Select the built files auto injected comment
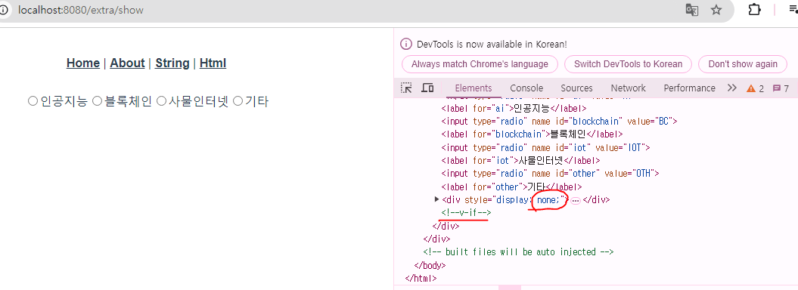Viewport: 798px width, 290px height. click(x=518, y=252)
